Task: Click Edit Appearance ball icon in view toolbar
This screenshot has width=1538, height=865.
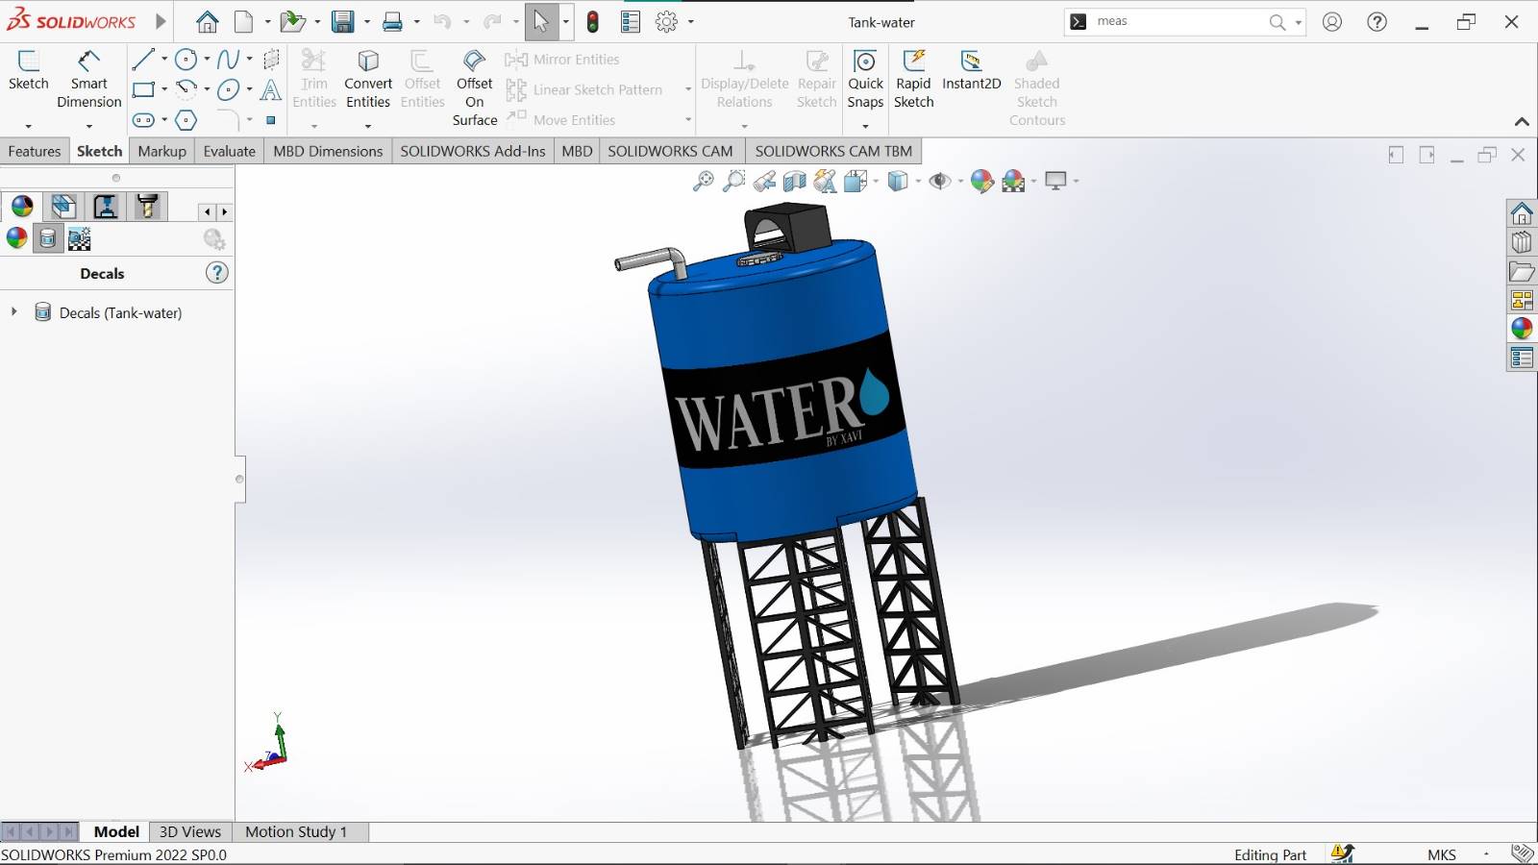Action: coord(981,181)
